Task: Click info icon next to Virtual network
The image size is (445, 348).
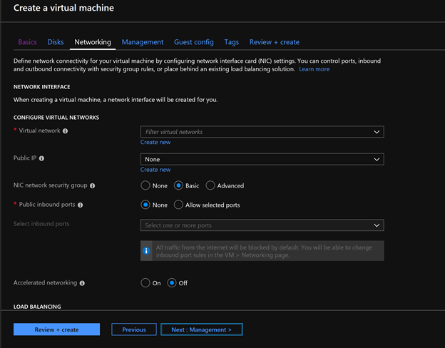Action: coord(66,130)
